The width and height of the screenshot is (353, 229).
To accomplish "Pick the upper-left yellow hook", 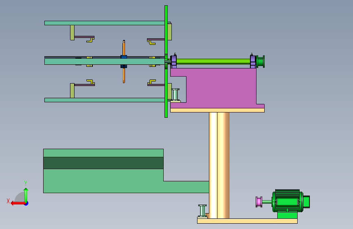I will pos(90,40).
